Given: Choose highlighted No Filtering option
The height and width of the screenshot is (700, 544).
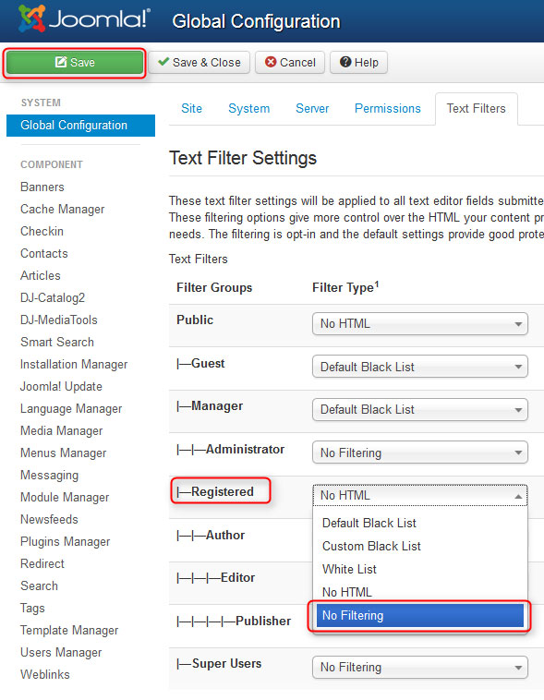Looking at the screenshot, I should [x=420, y=616].
